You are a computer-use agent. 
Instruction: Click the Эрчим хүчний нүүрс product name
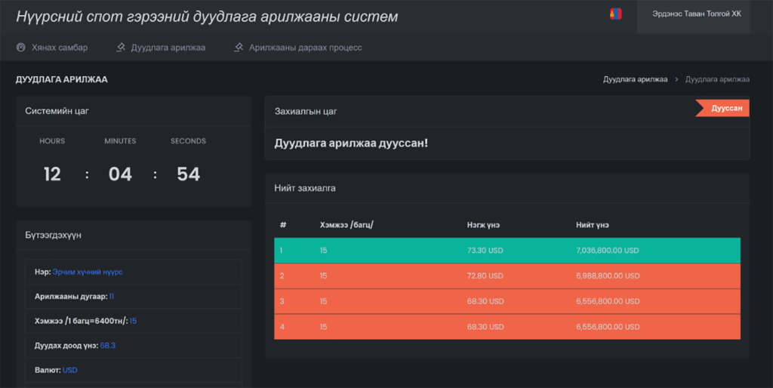[88, 272]
